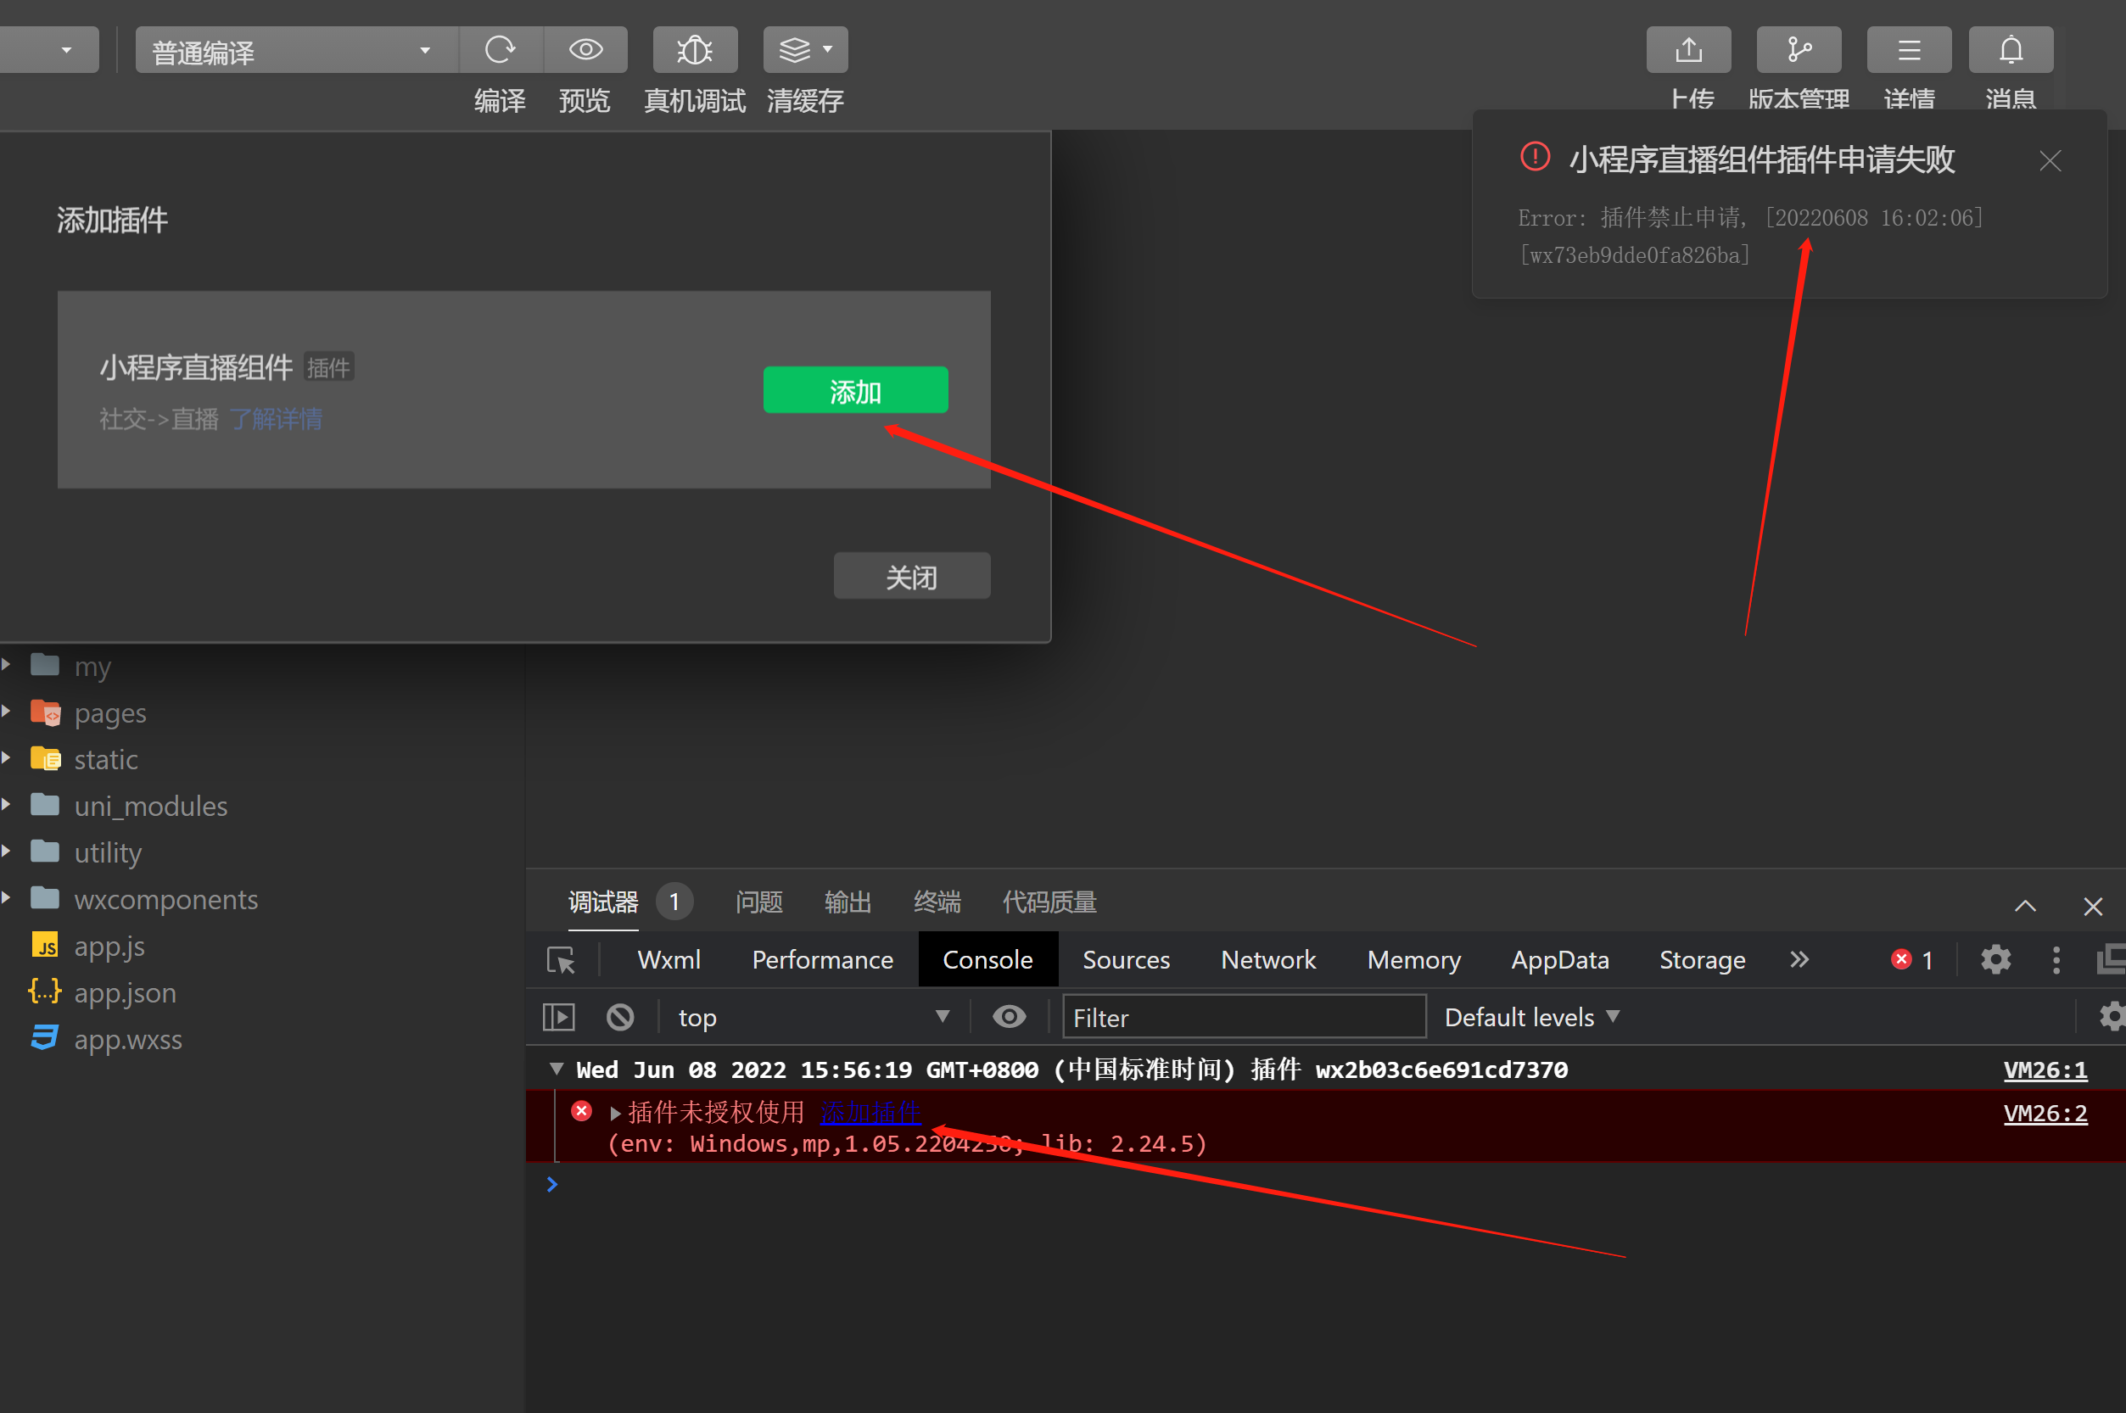Open version management branch icon
Viewport: 2126px width, 1413px height.
coord(1798,49)
